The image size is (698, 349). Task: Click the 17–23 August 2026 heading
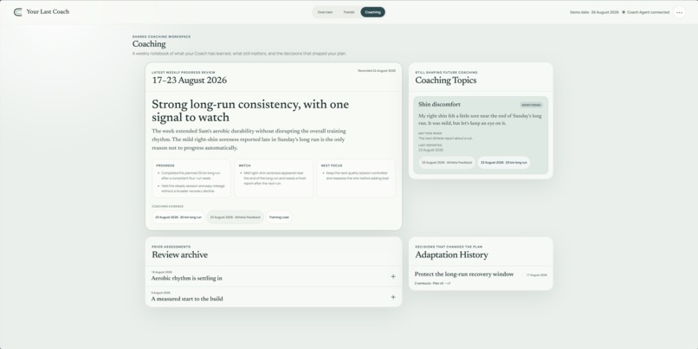189,81
